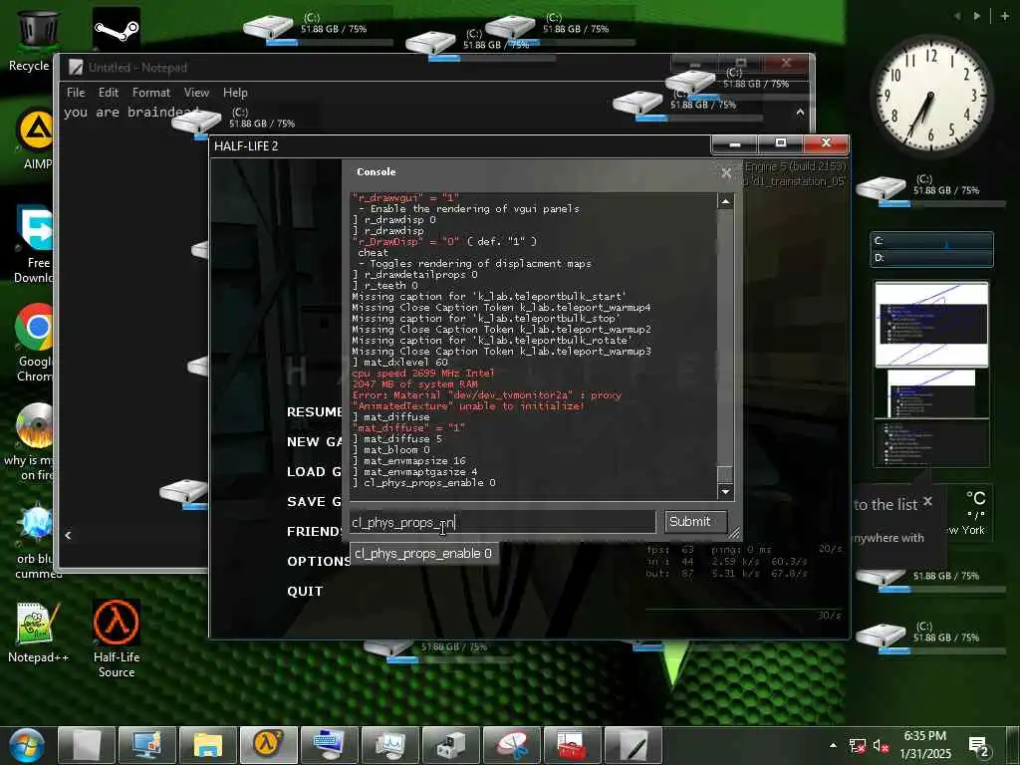This screenshot has height=765, width=1020.
Task: Open the Recycle Bin desktop icon
Action: click(x=37, y=39)
